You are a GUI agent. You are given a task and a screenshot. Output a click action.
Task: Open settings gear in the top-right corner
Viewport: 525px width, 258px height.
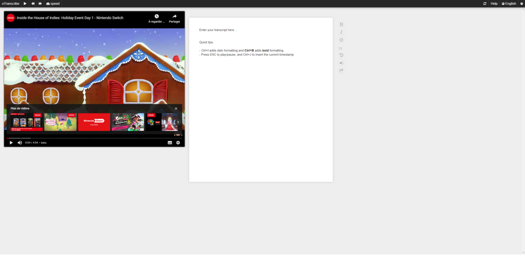[x=521, y=4]
